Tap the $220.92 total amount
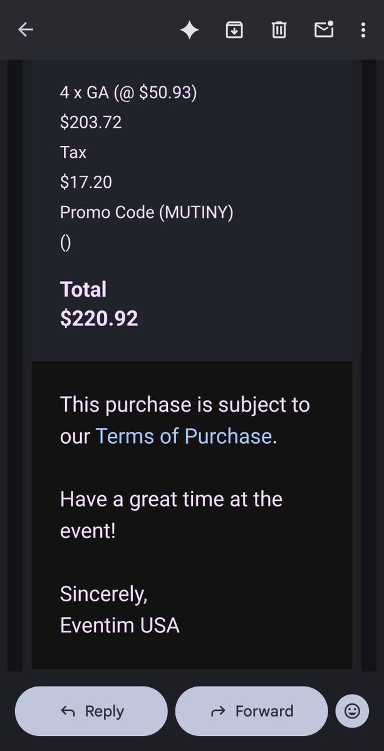 pyautogui.click(x=99, y=319)
